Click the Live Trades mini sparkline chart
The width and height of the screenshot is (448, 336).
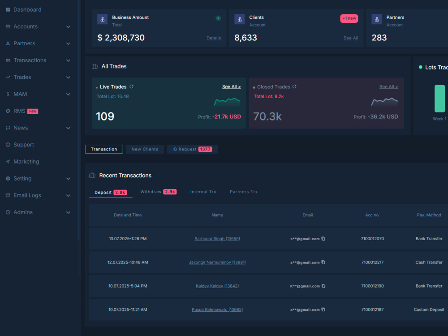(227, 102)
